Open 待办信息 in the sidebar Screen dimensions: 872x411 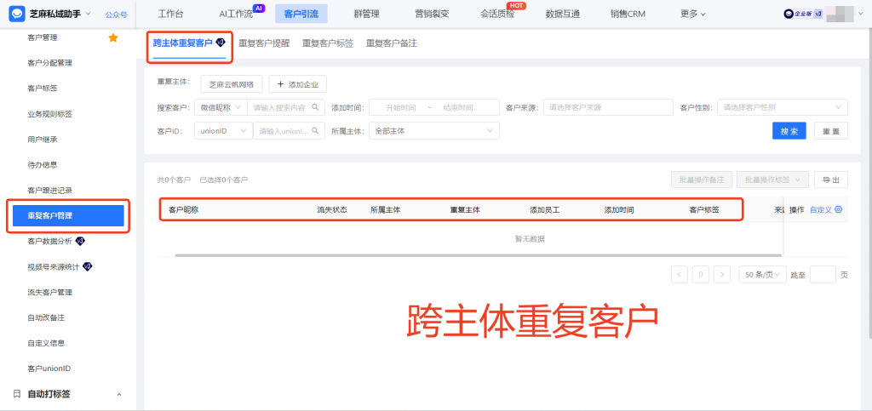pyautogui.click(x=43, y=165)
